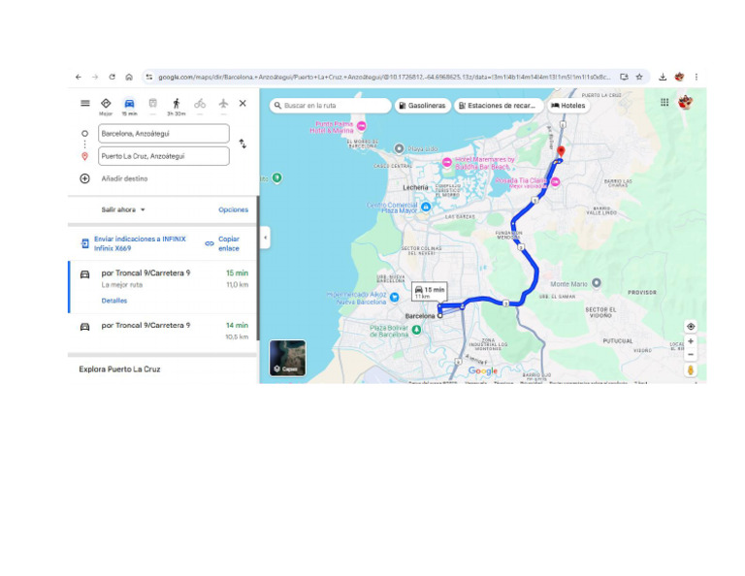Viewport: 745px width, 576px height.
Task: Click the Buscar en la ruta search box
Action: click(x=331, y=106)
